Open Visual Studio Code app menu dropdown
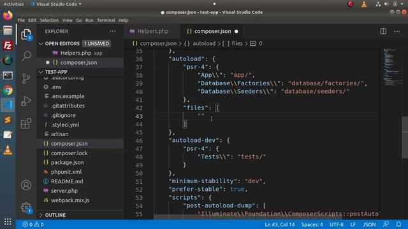 55,4
